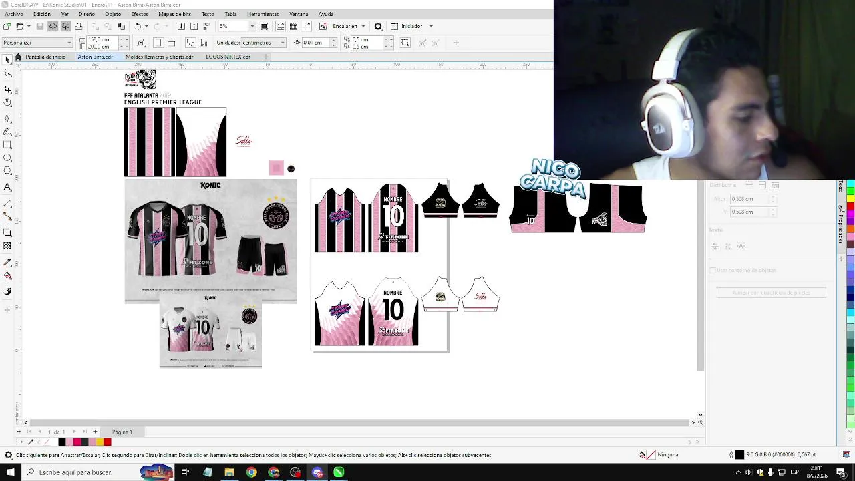The height and width of the screenshot is (481, 855).
Task: Select the Polygon tool
Action: (7, 171)
